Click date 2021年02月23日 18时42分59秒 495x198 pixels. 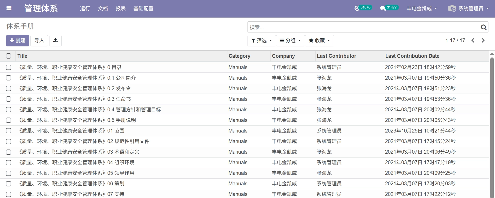pos(420,67)
